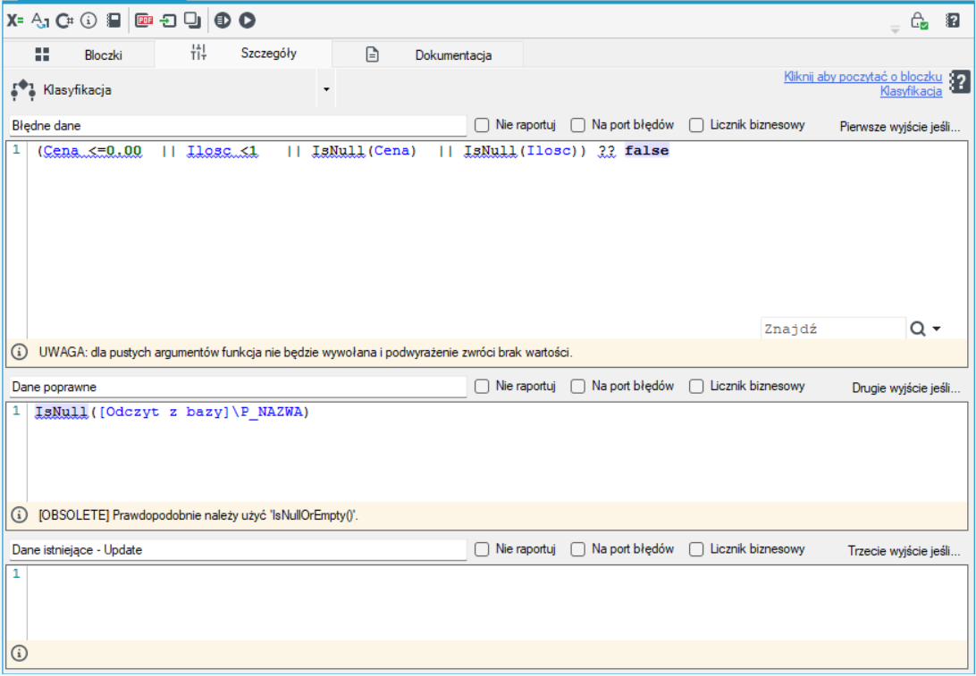Click into the Znajdź search box
976x676 pixels.
[833, 329]
